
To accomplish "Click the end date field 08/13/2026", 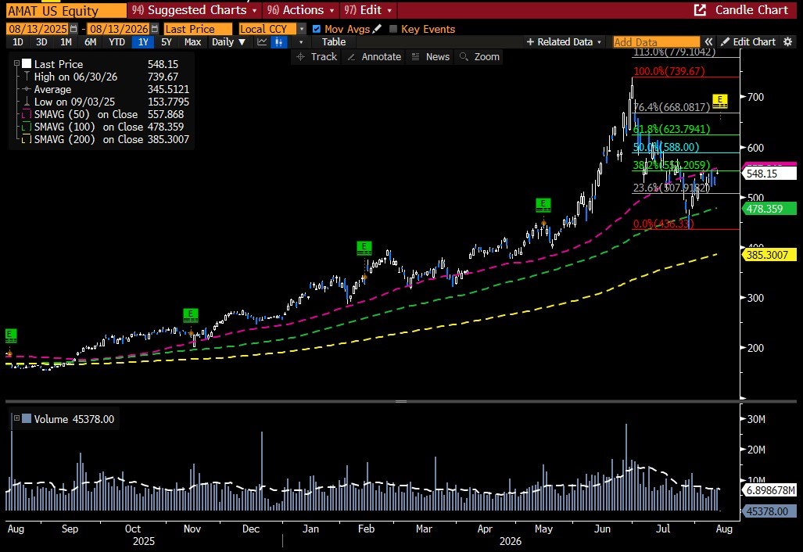I will [119, 29].
